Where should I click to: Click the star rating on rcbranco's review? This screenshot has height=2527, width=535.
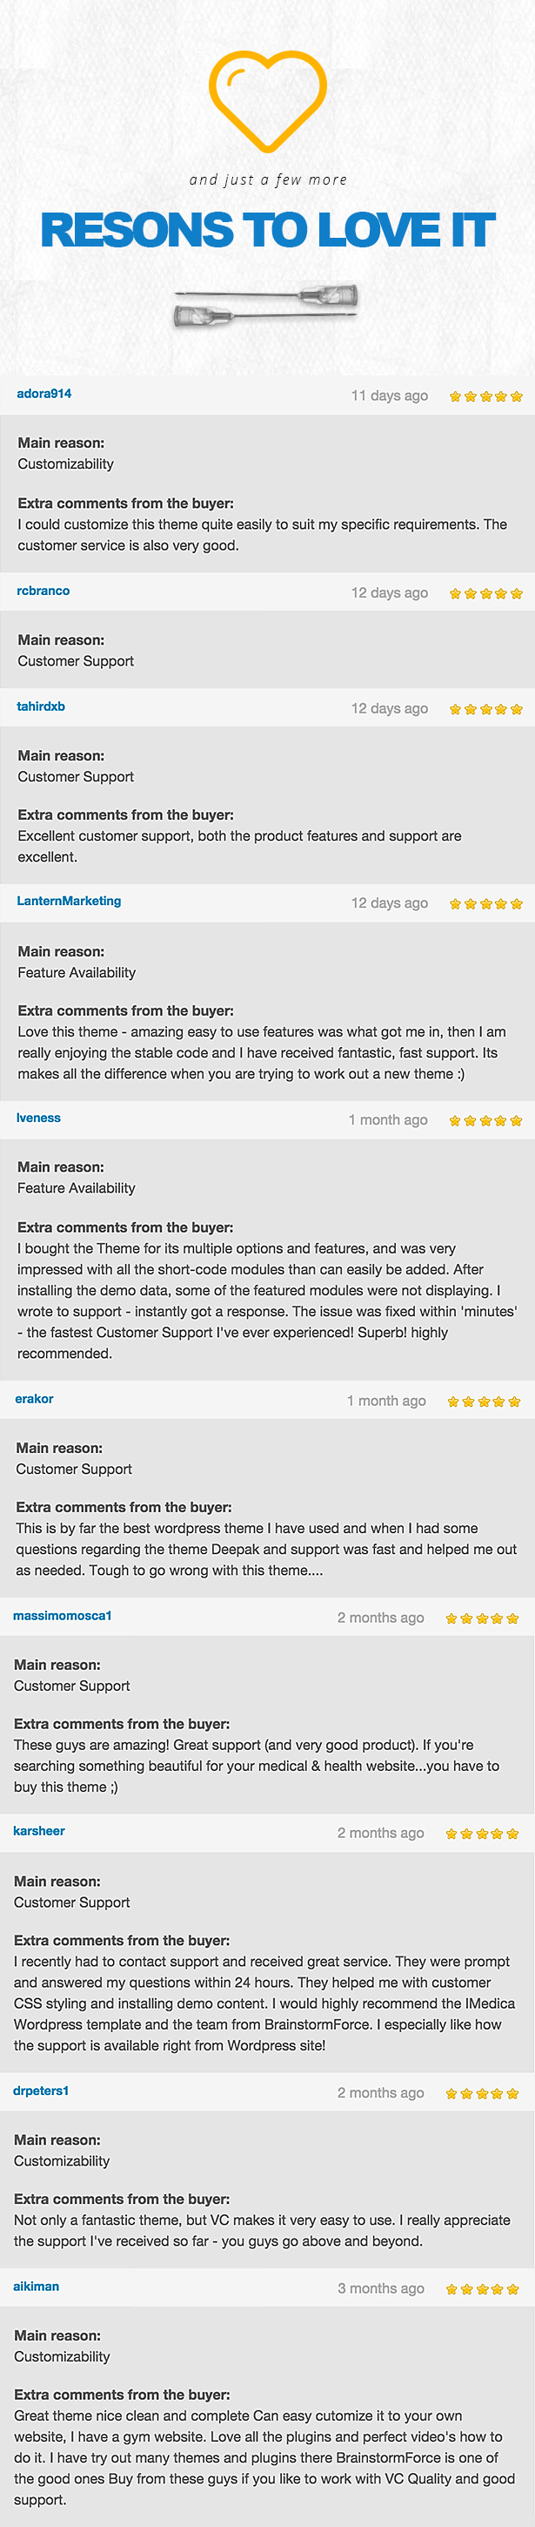coord(485,593)
